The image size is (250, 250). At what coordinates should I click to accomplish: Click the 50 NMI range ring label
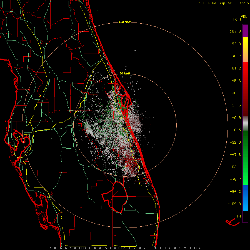(x=125, y=73)
